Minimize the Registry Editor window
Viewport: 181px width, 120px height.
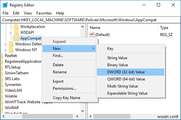pos(144,5)
